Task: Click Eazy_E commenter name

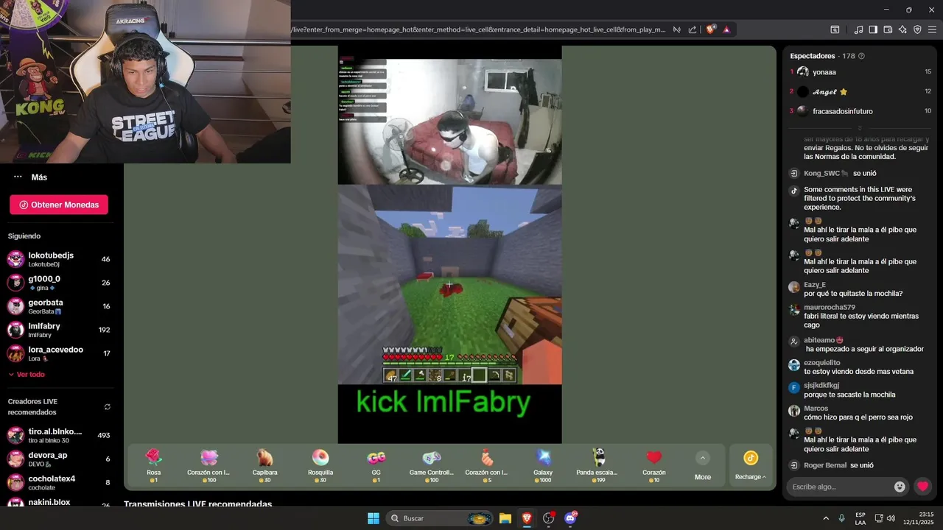Action: [x=815, y=285]
